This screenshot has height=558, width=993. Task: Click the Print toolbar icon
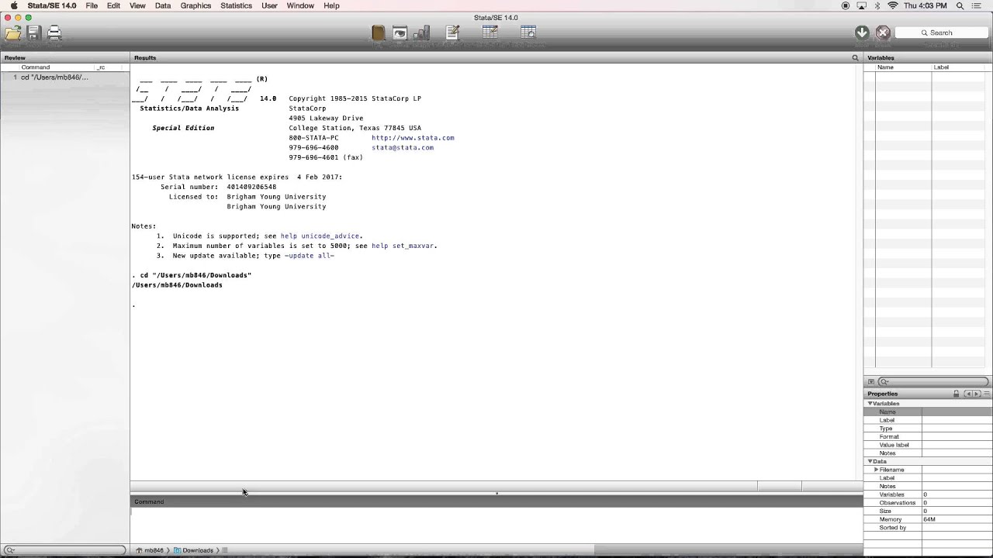coord(54,33)
